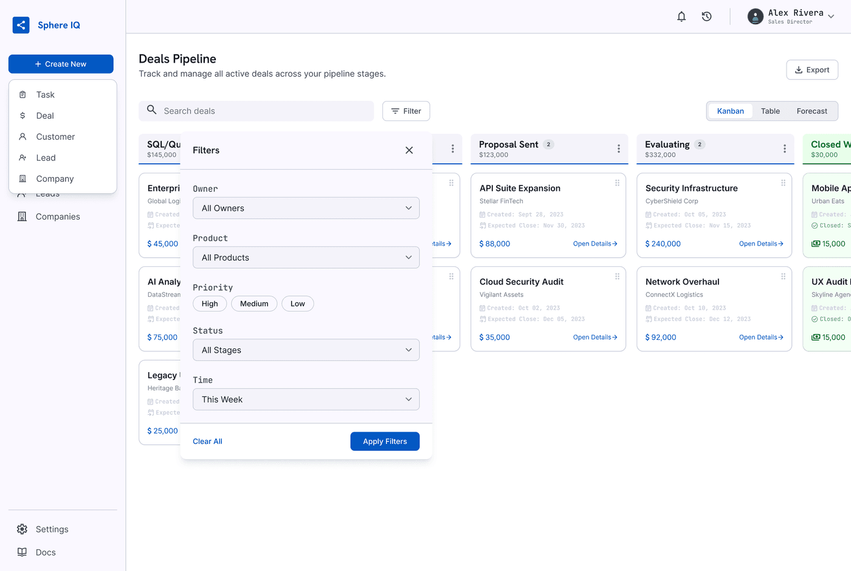Grab the Security Infrastructure drag handle
This screenshot has height=571, width=851.
tap(783, 183)
